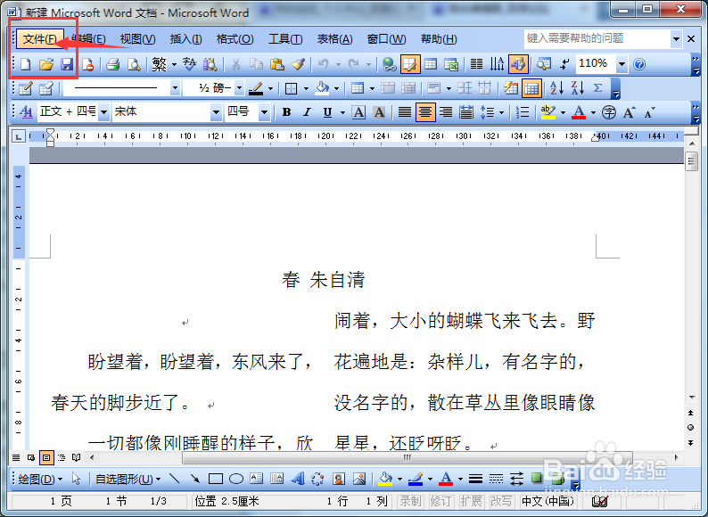Click the 改写 status bar indicator
Image resolution: width=708 pixels, height=517 pixels.
[x=501, y=501]
